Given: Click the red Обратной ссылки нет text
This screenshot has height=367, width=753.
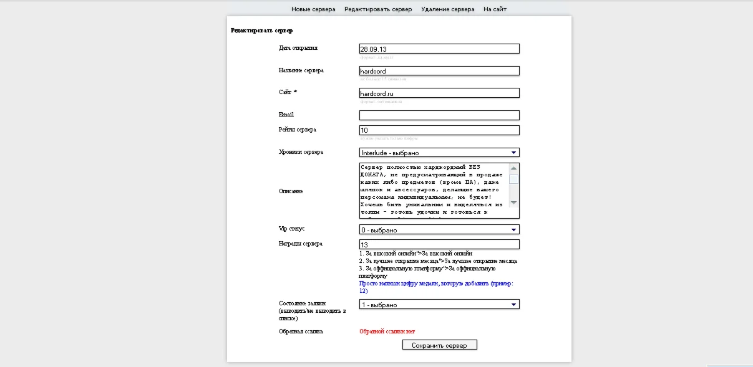Looking at the screenshot, I should click(x=387, y=331).
